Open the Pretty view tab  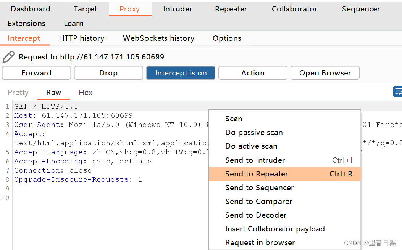click(18, 92)
